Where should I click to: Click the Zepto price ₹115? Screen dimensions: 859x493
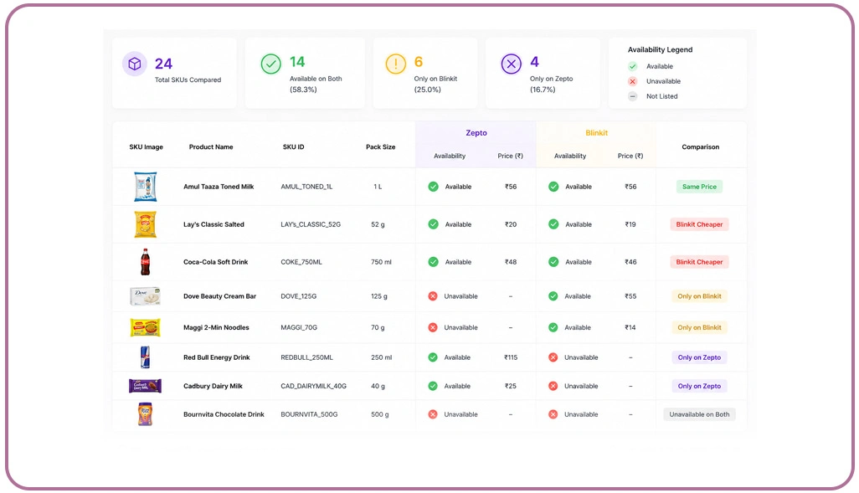point(511,357)
